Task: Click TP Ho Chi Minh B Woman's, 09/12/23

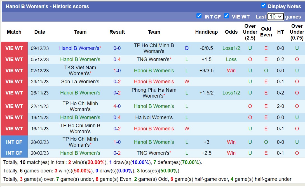Action: (154, 48)
